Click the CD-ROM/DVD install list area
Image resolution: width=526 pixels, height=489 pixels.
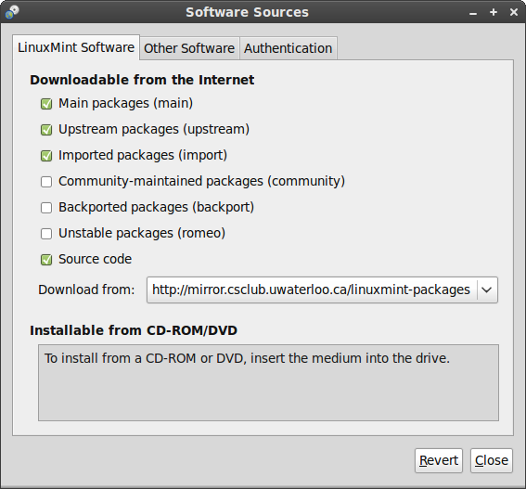[x=268, y=382]
